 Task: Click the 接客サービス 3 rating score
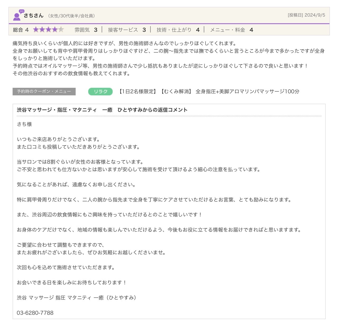click(x=127, y=30)
